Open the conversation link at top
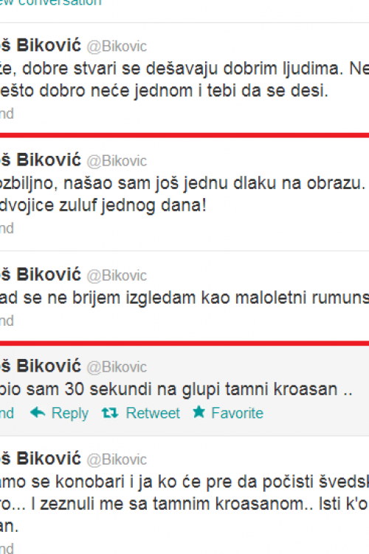369x554 pixels. click(x=50, y=3)
